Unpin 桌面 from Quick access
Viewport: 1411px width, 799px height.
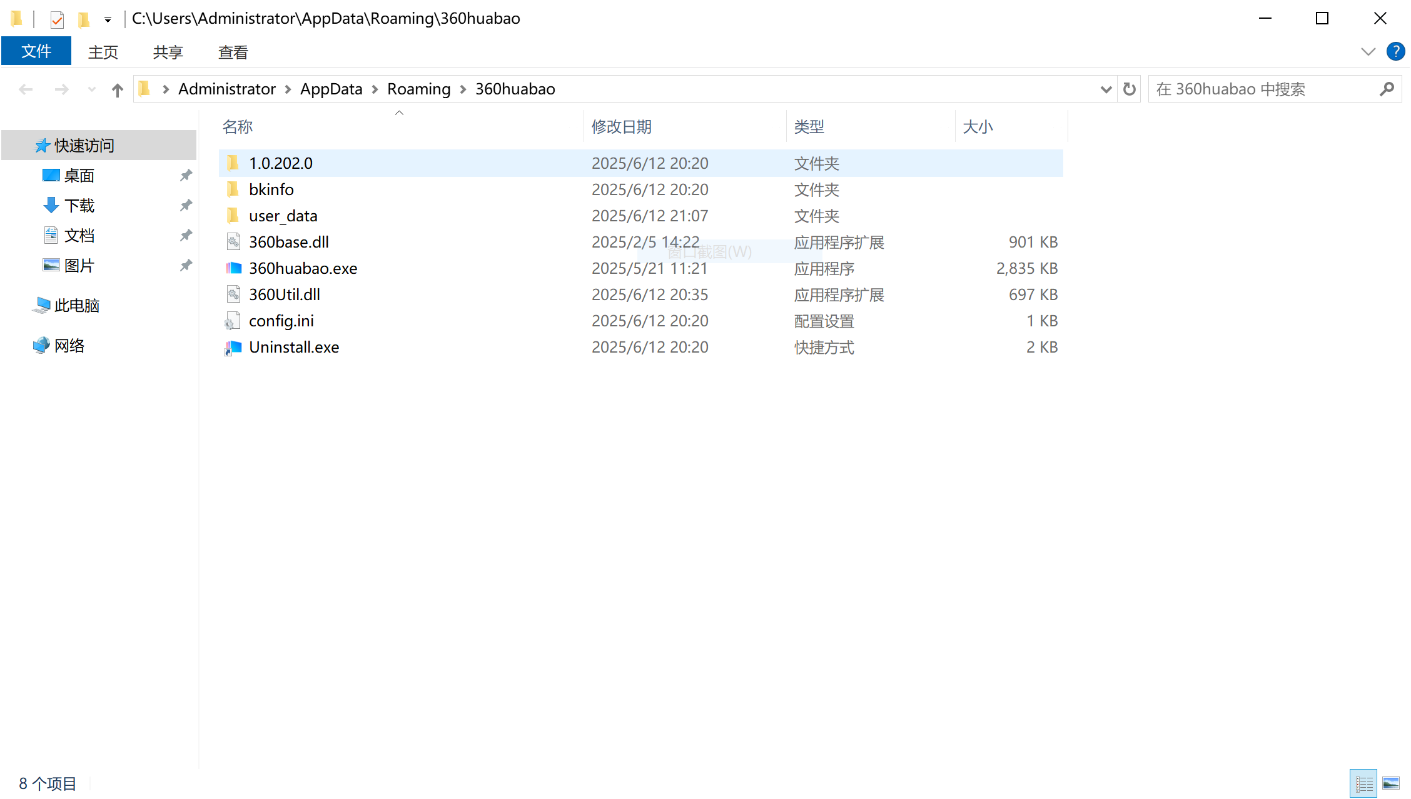pyautogui.click(x=186, y=176)
